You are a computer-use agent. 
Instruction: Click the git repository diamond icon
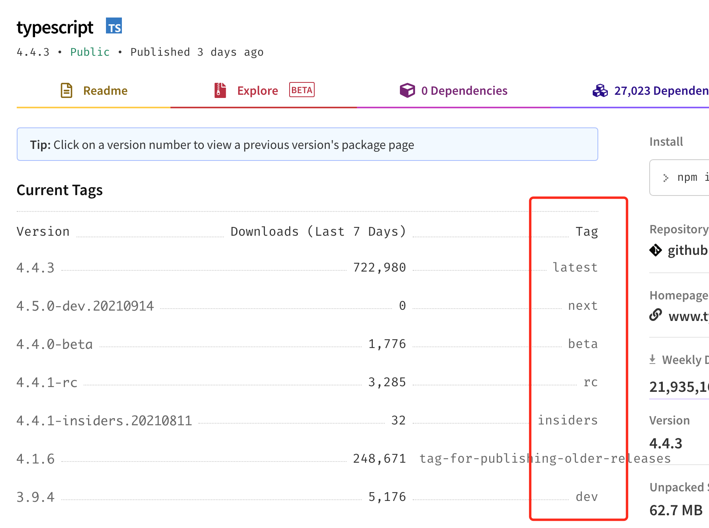click(x=656, y=250)
